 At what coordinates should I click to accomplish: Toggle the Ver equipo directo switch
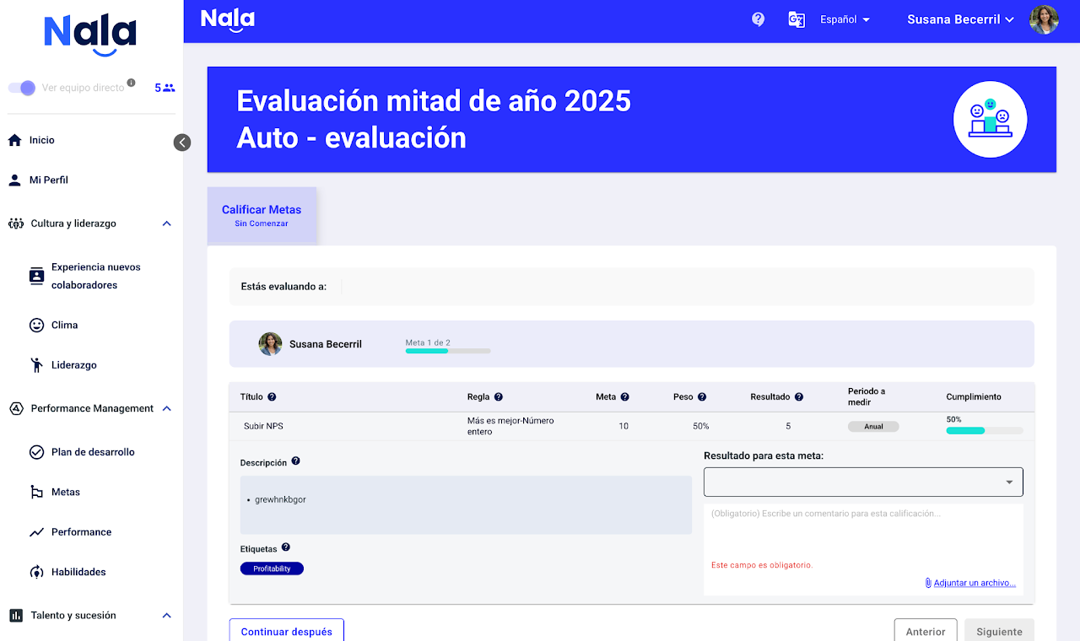tap(23, 88)
